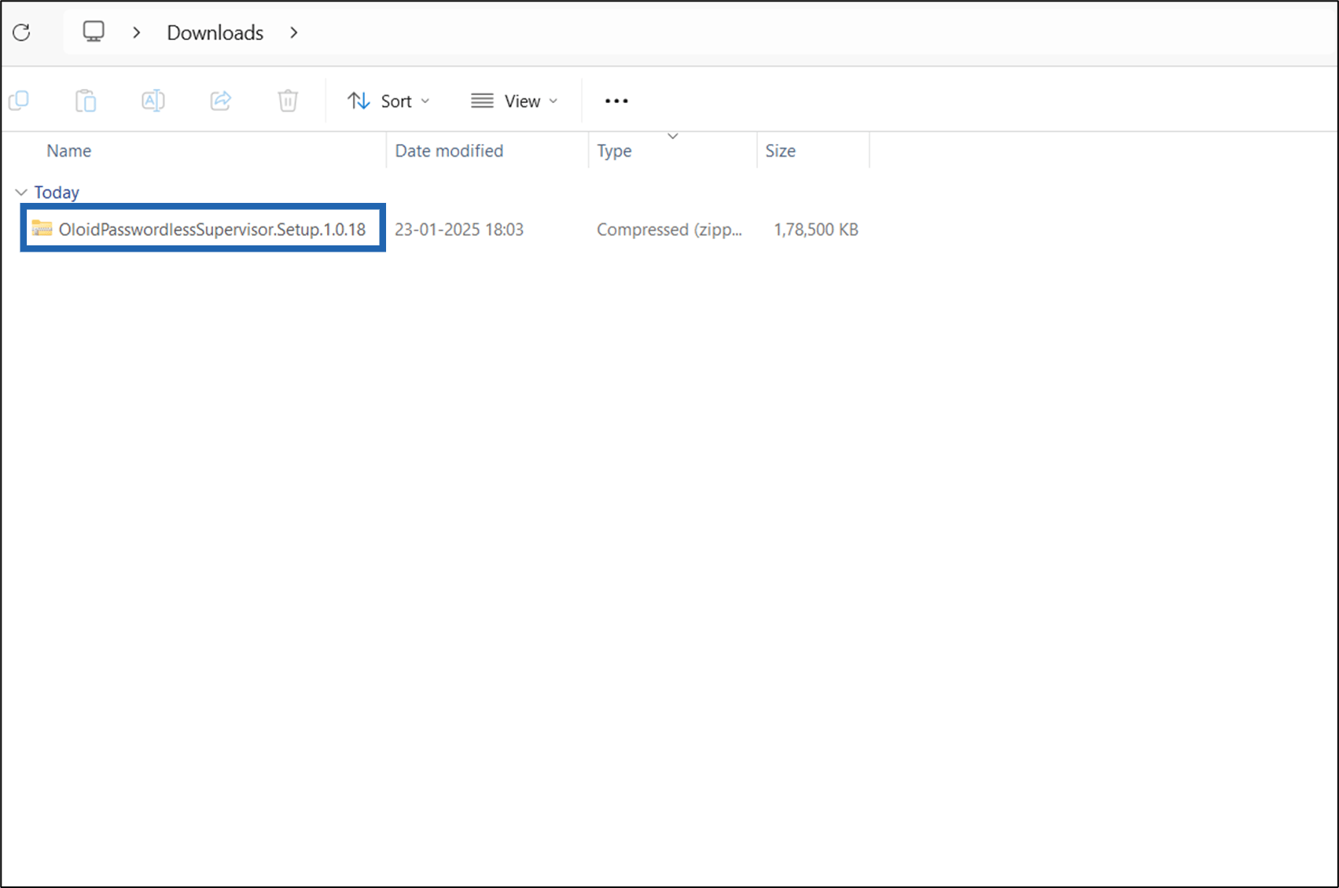Click the zip folder icon of OloidPasswordlessSupervisor
The image size is (1339, 888).
tap(42, 229)
